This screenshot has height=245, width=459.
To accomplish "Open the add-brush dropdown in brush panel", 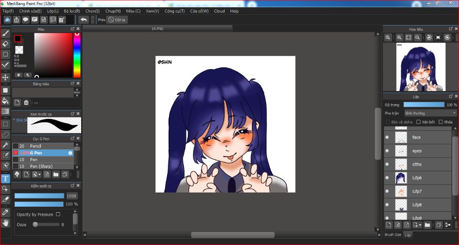I will (x=37, y=175).
